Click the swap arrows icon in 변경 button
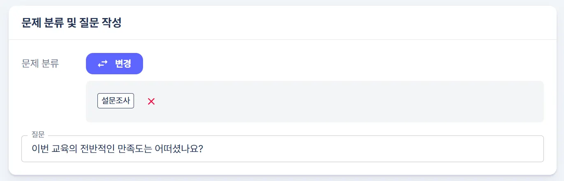Viewport: 564px width, 181px height. [x=102, y=64]
